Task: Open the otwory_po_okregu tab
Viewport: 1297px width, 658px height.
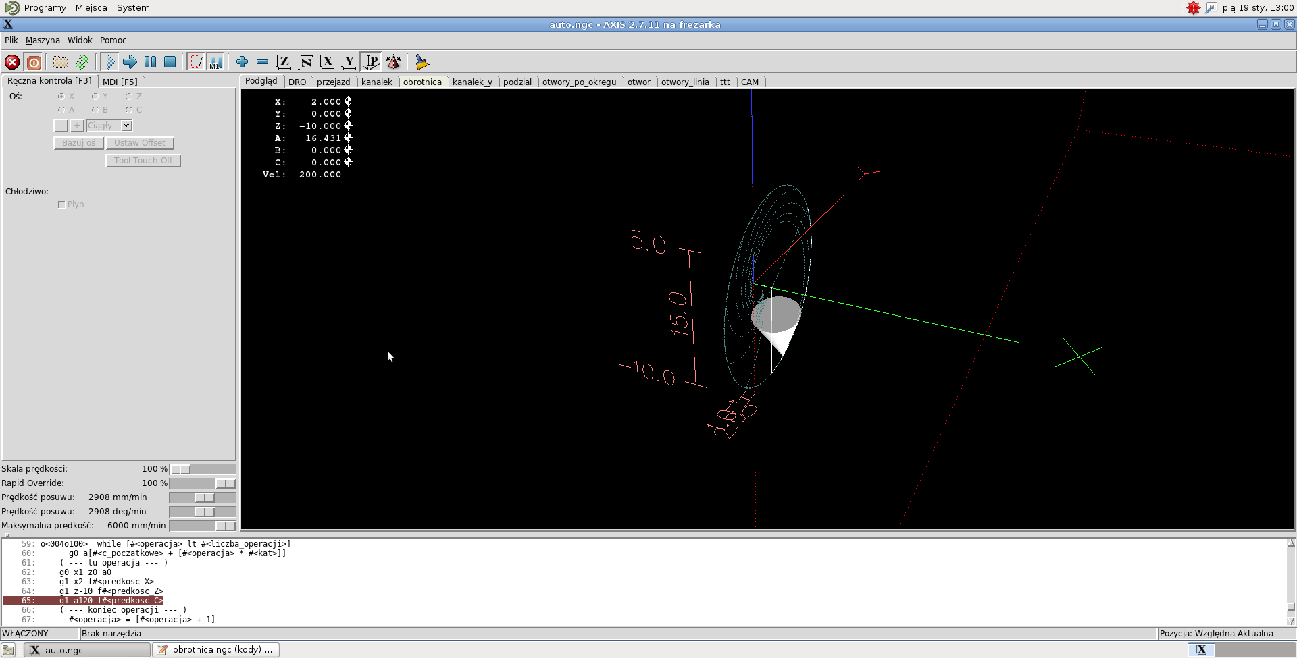Action: coord(579,82)
